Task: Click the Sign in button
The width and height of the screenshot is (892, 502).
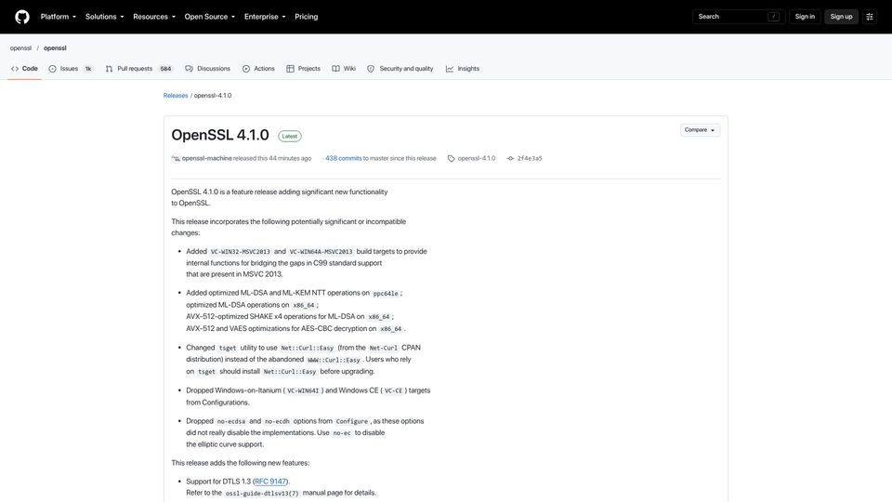Action: [x=805, y=17]
